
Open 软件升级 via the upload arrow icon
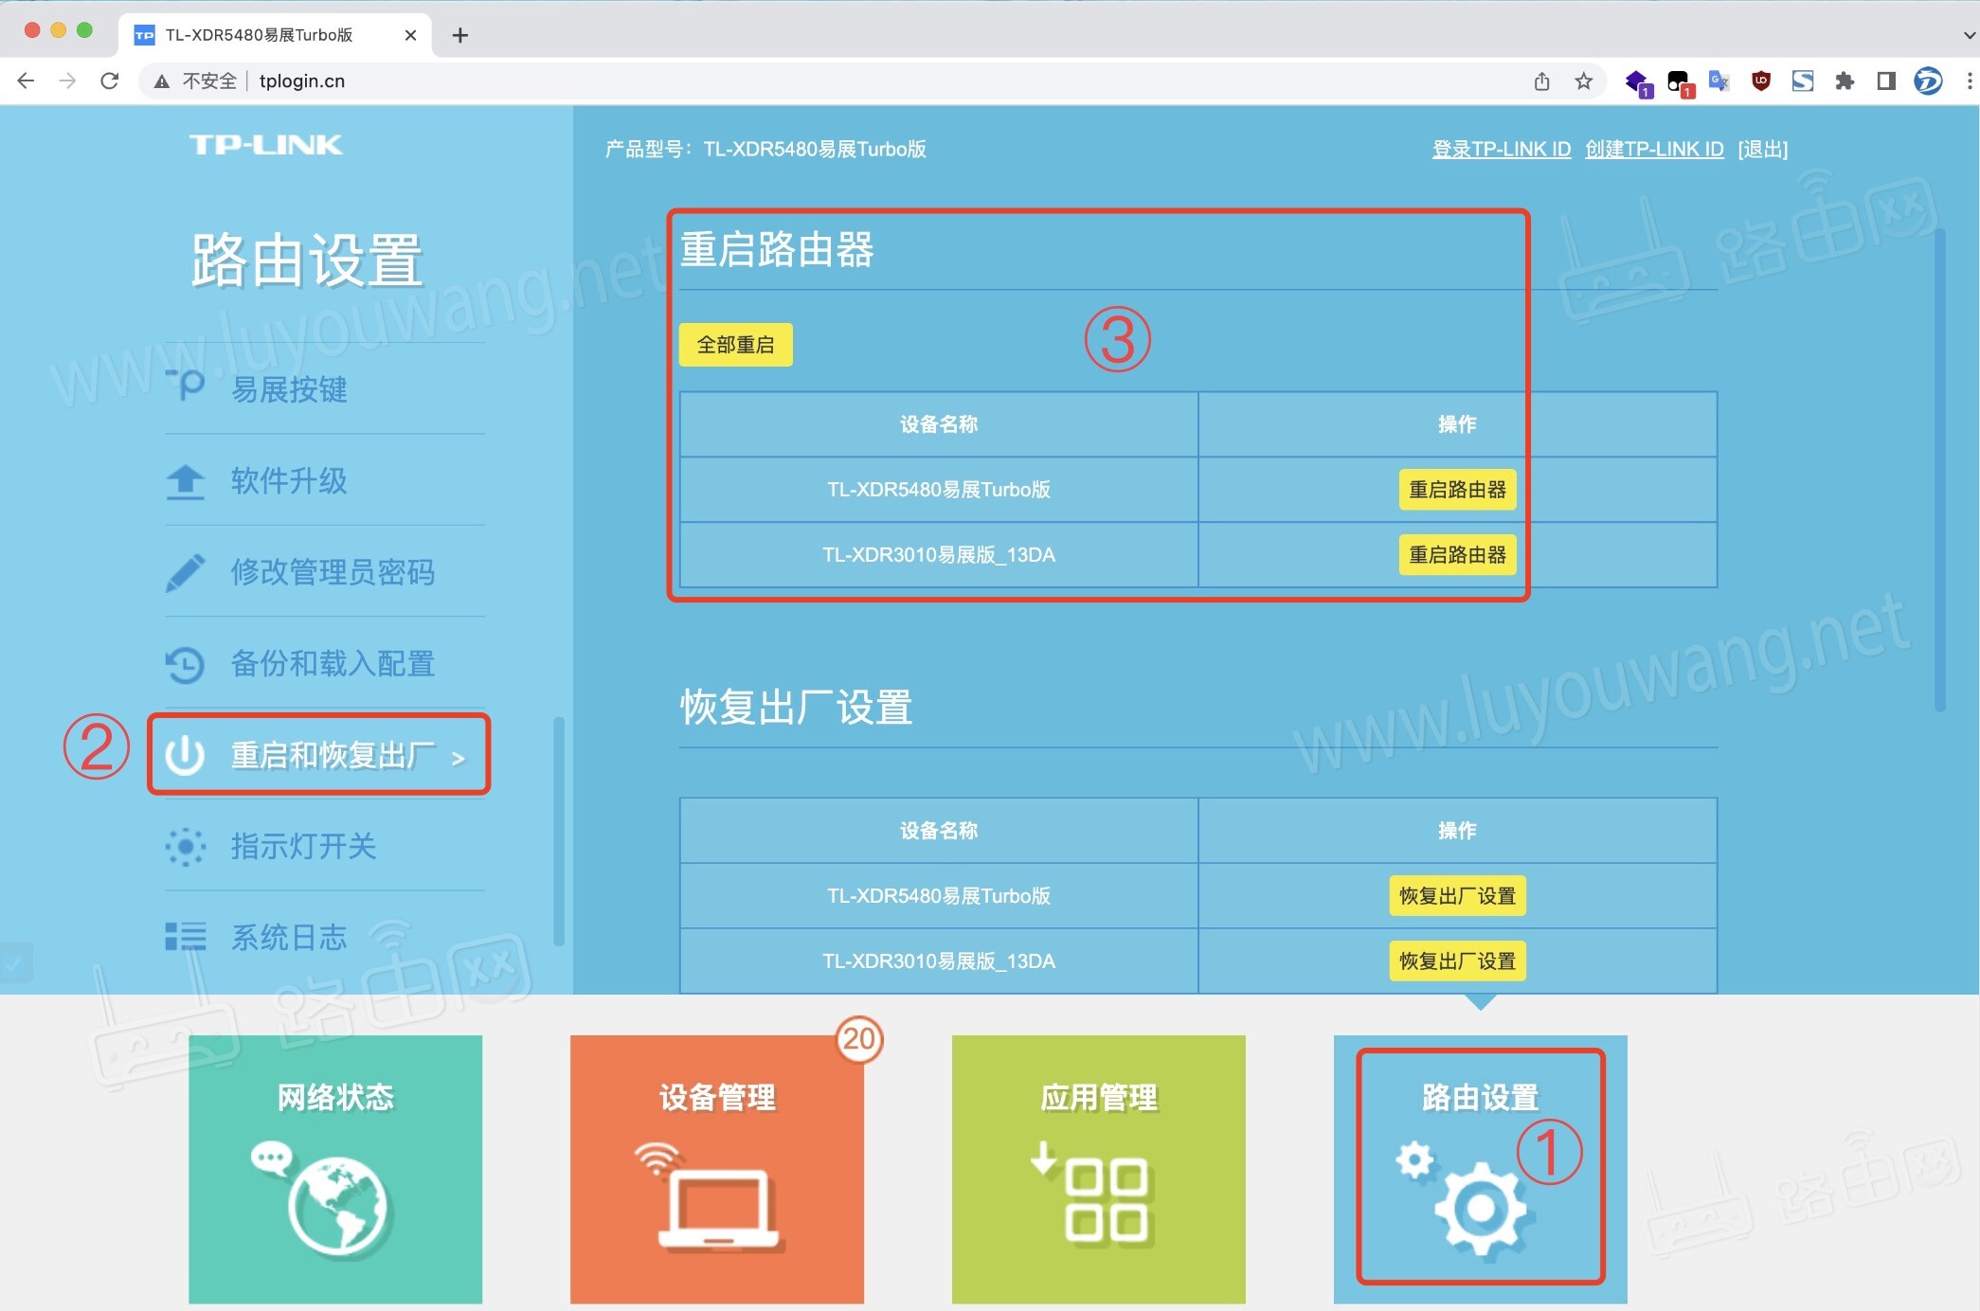[185, 481]
